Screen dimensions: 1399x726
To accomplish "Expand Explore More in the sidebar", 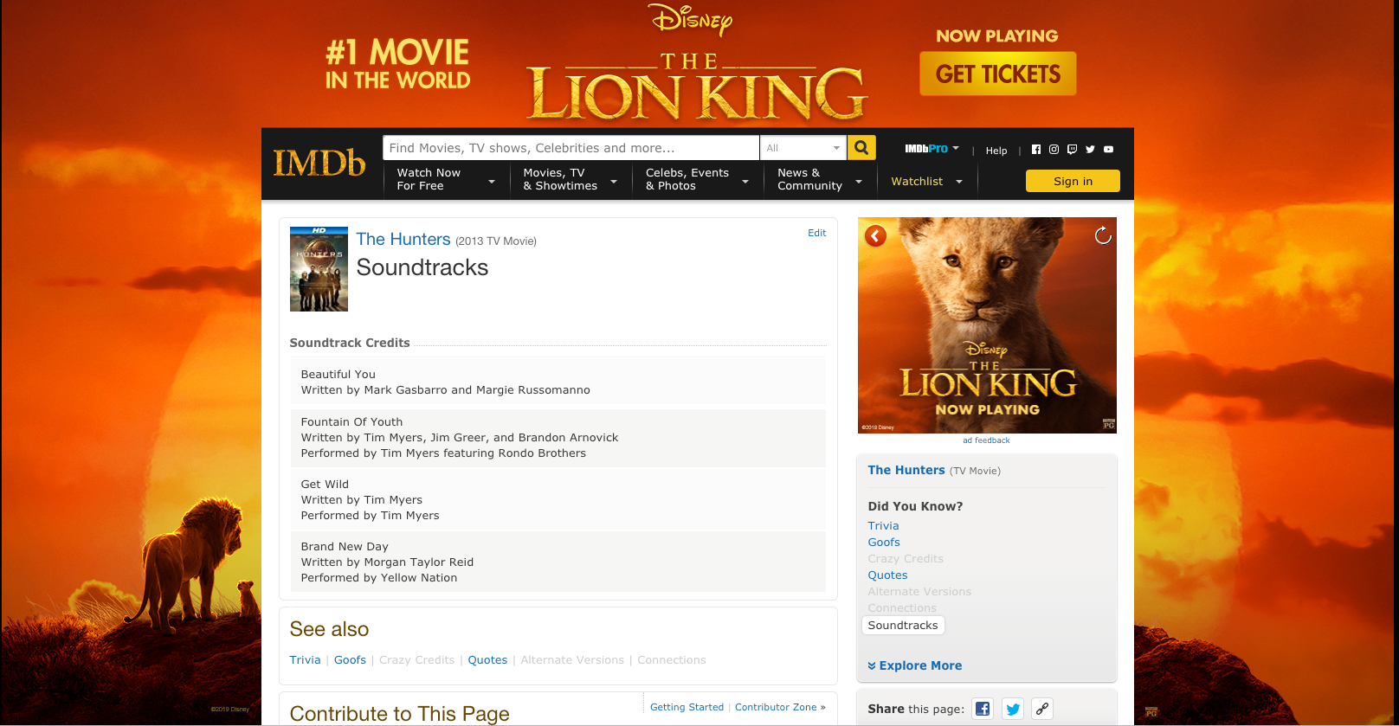I will (915, 665).
